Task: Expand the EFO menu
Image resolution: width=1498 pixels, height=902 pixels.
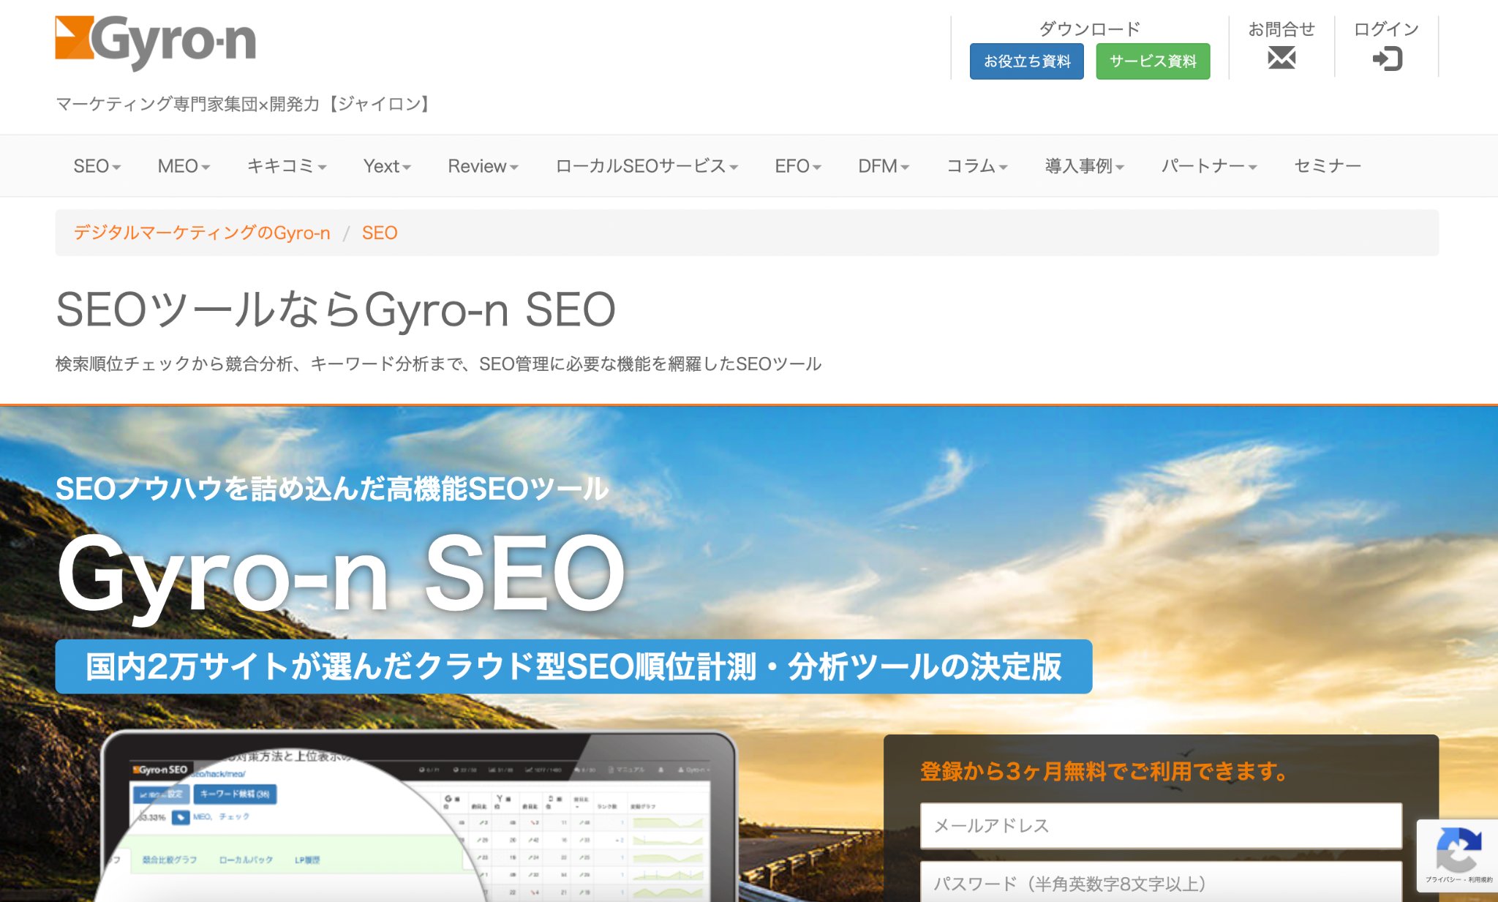Action: click(798, 166)
